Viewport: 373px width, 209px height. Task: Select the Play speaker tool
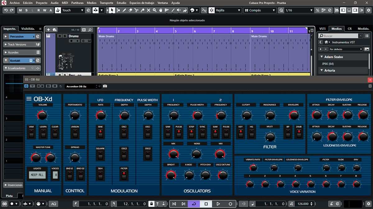[x=179, y=10]
